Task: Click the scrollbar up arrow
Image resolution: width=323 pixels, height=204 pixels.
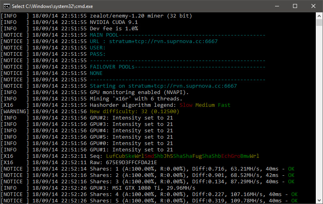Action: click(x=319, y=16)
